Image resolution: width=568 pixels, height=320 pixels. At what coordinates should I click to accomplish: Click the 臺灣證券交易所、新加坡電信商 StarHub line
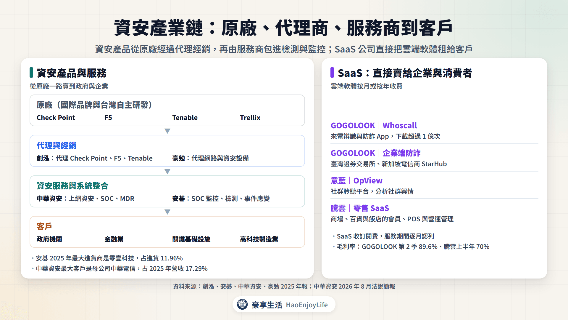coord(389,164)
